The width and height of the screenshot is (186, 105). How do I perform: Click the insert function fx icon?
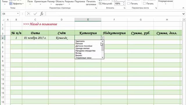42,14
